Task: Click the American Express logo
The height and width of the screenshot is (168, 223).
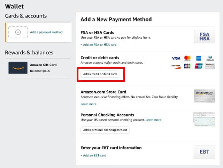Action: [x=199, y=58]
